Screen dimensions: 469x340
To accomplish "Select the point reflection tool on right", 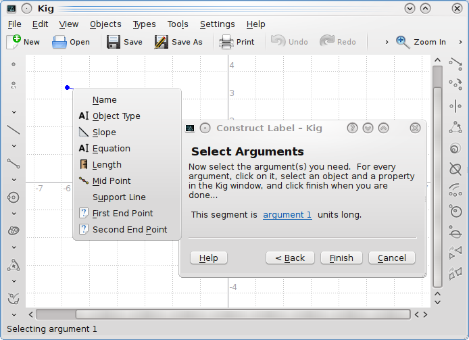I will click(x=455, y=84).
